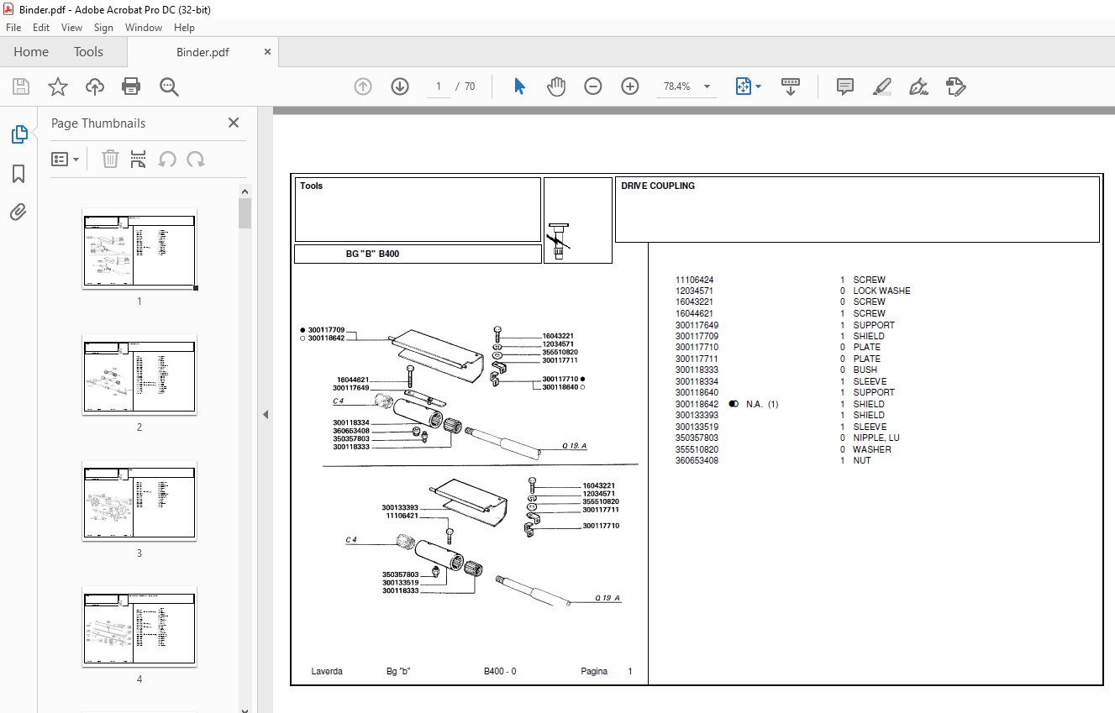This screenshot has width=1115, height=713.
Task: Activate the Hand pan tool
Action: pos(556,87)
